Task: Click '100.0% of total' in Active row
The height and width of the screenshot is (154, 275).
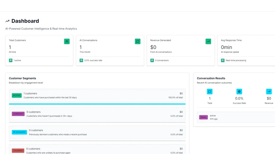Action: (176, 98)
